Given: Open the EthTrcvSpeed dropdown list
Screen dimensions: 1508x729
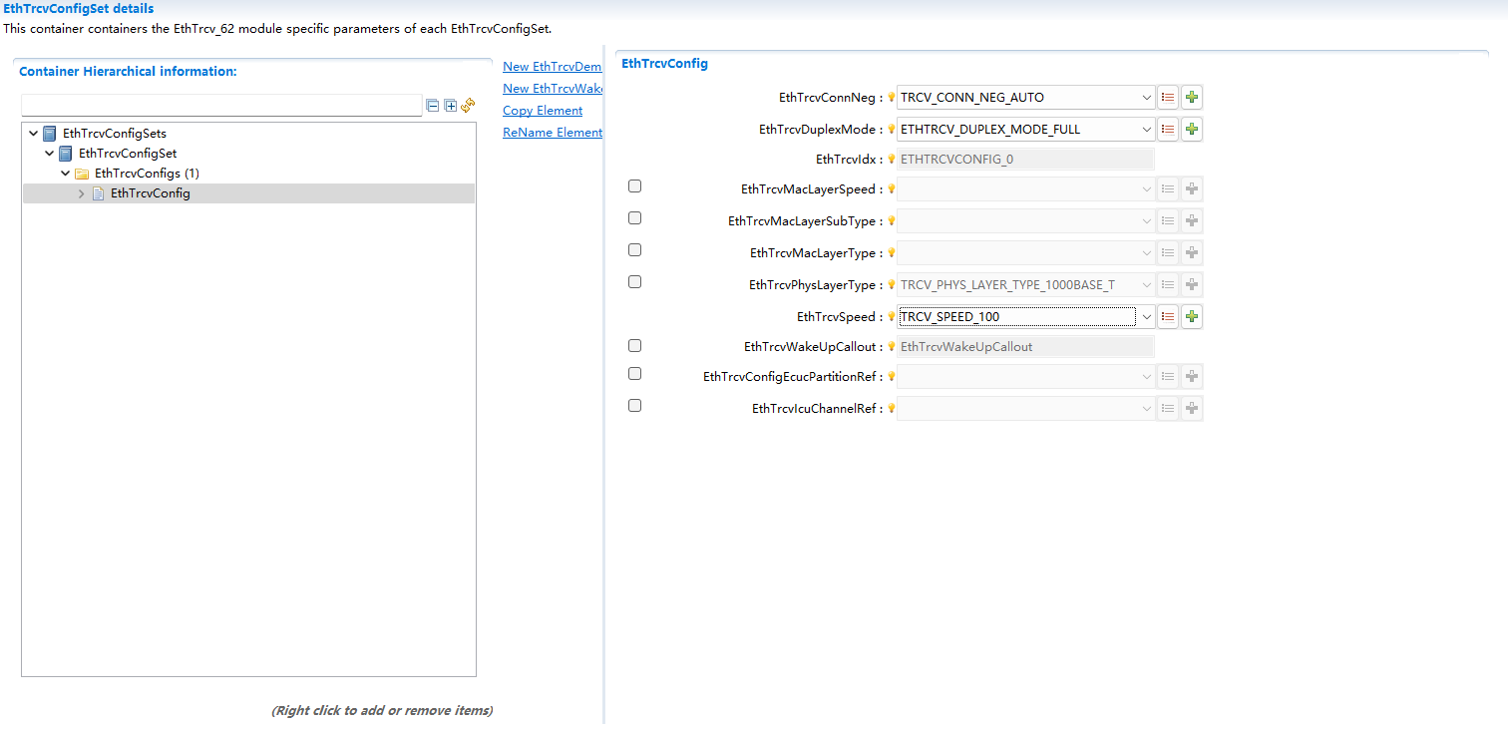Looking at the screenshot, I should [1146, 317].
